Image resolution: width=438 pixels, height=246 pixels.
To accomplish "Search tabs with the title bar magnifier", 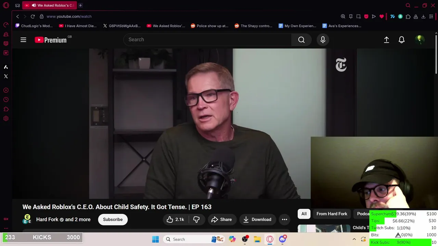I will point(408,5).
